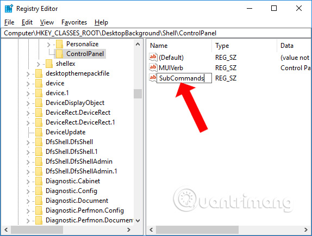Select the DeviceUpdate key
The image size is (312, 236).
[65, 132]
